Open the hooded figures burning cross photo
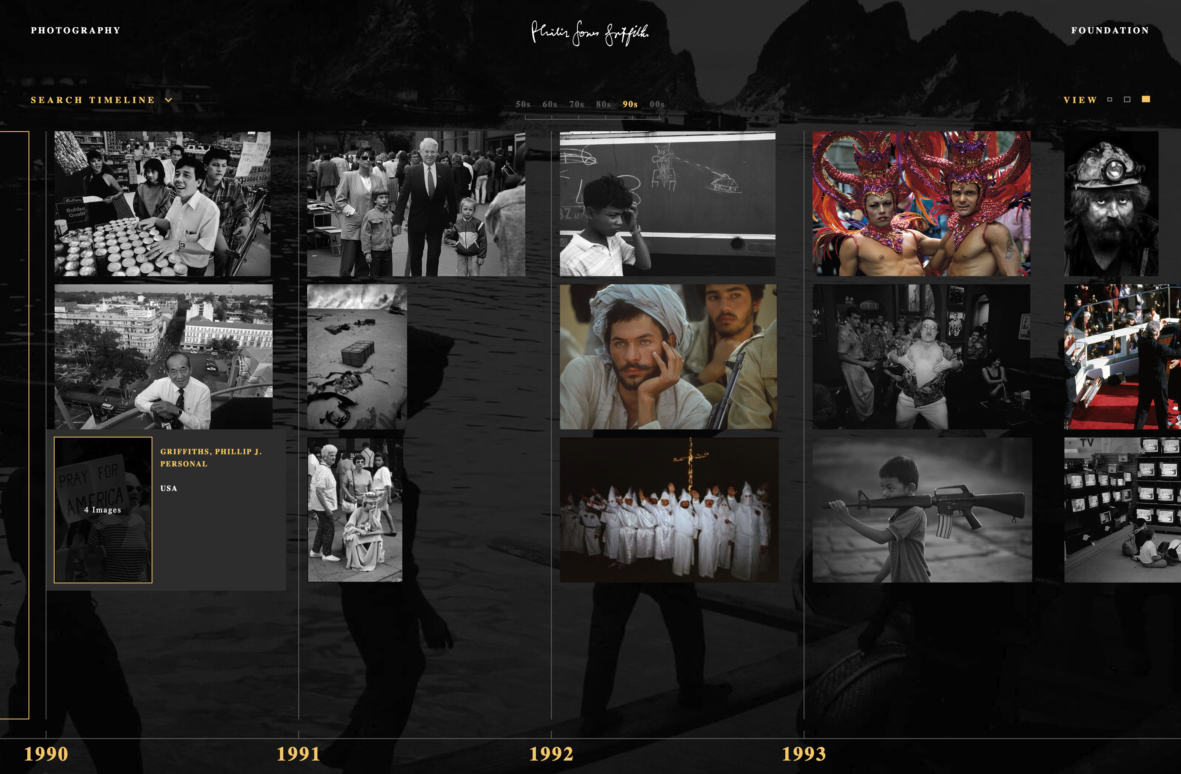The width and height of the screenshot is (1181, 774). pos(669,510)
